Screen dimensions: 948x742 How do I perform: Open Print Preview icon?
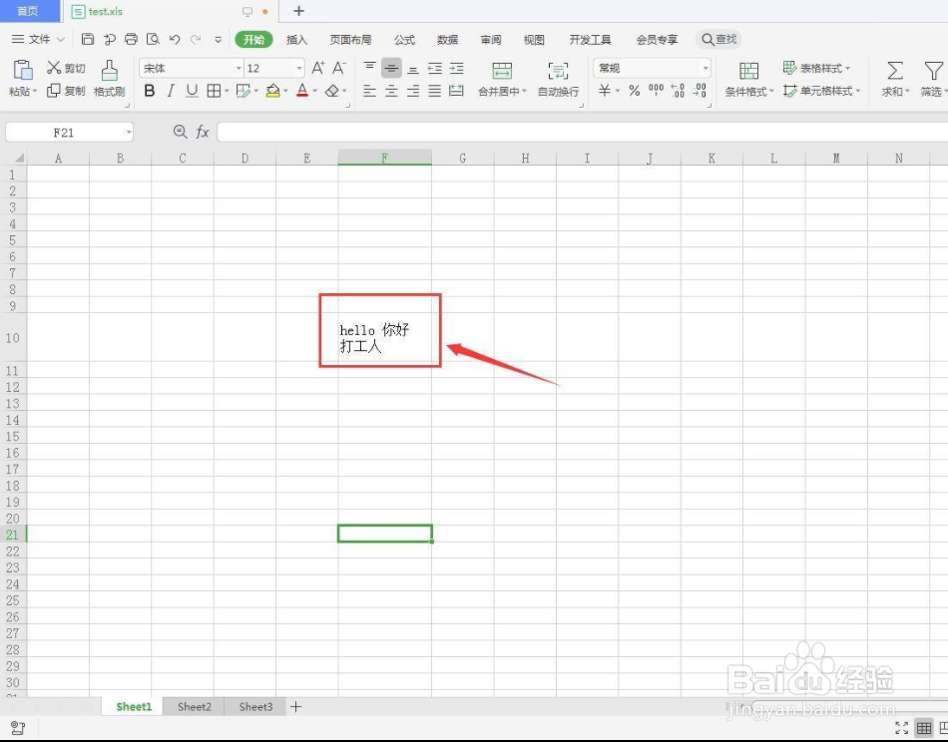coord(153,39)
